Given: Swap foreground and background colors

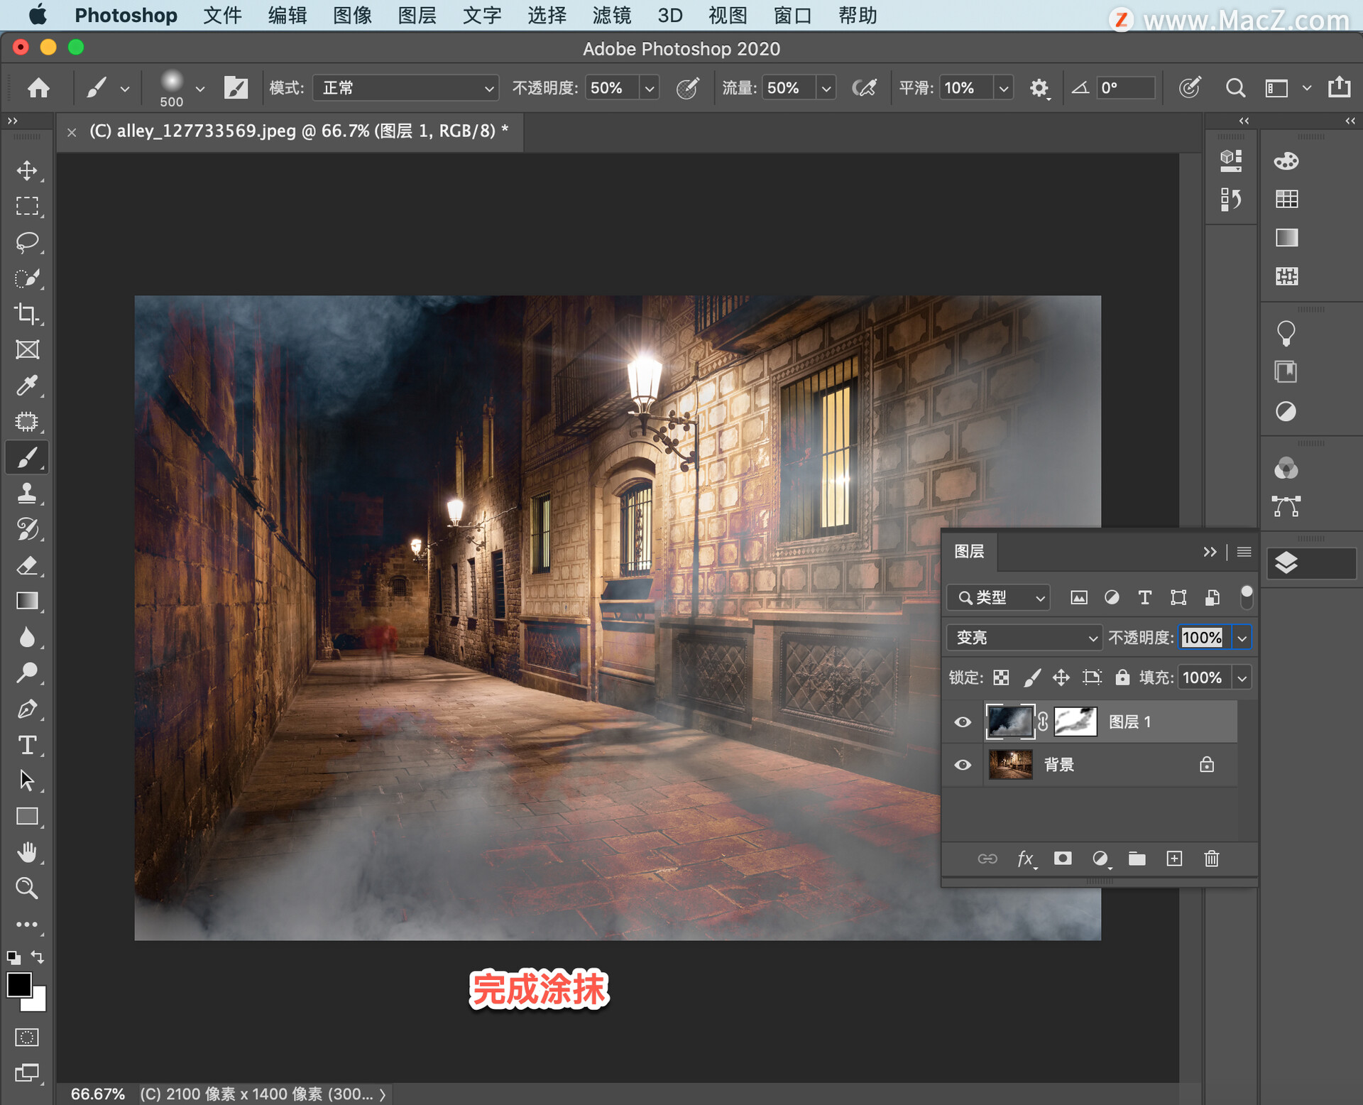Looking at the screenshot, I should (x=38, y=957).
